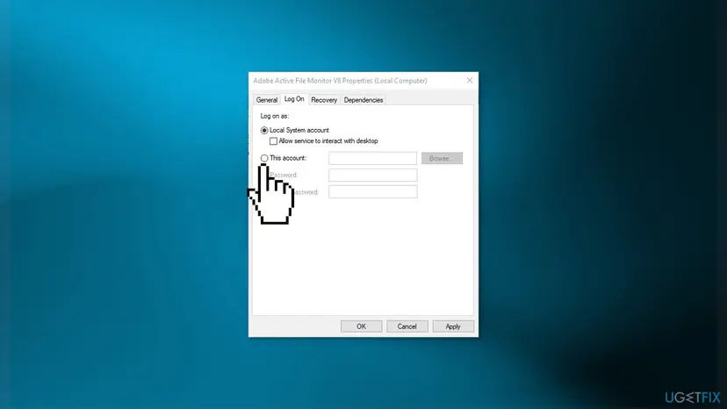Confirm with the OK button
727x409 pixels.
[361, 326]
